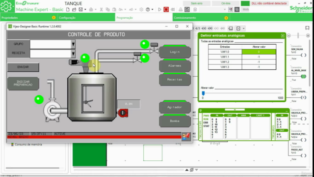Toggle the Agitador button
This screenshot has width=314, height=177.
coord(175,107)
